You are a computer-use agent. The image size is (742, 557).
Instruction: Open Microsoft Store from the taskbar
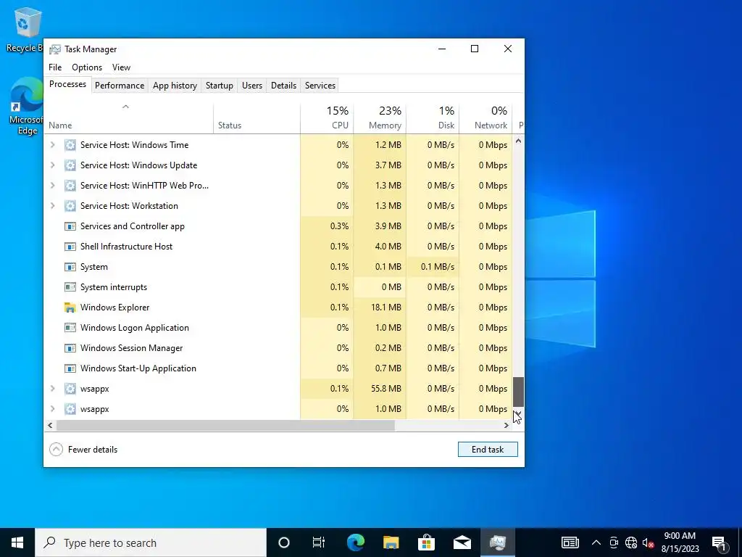(426, 542)
